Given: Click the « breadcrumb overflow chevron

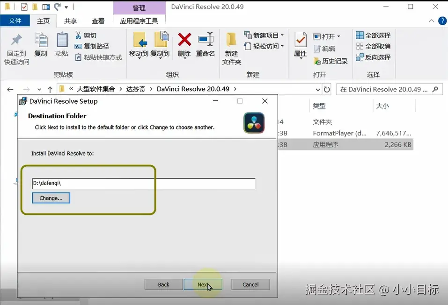Looking at the screenshot, I should pyautogui.click(x=71, y=89).
